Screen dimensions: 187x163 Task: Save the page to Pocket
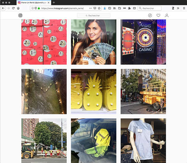click(x=95, y=8)
